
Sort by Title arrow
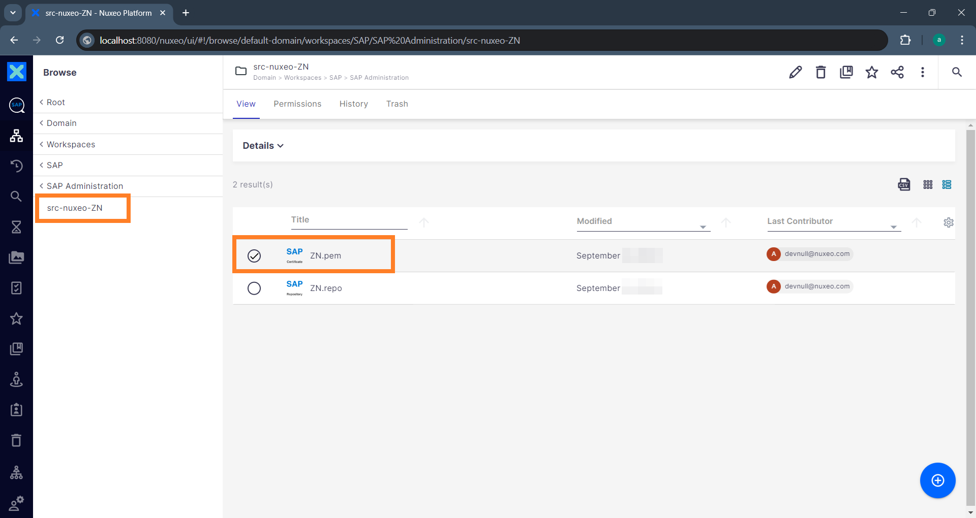tap(424, 222)
